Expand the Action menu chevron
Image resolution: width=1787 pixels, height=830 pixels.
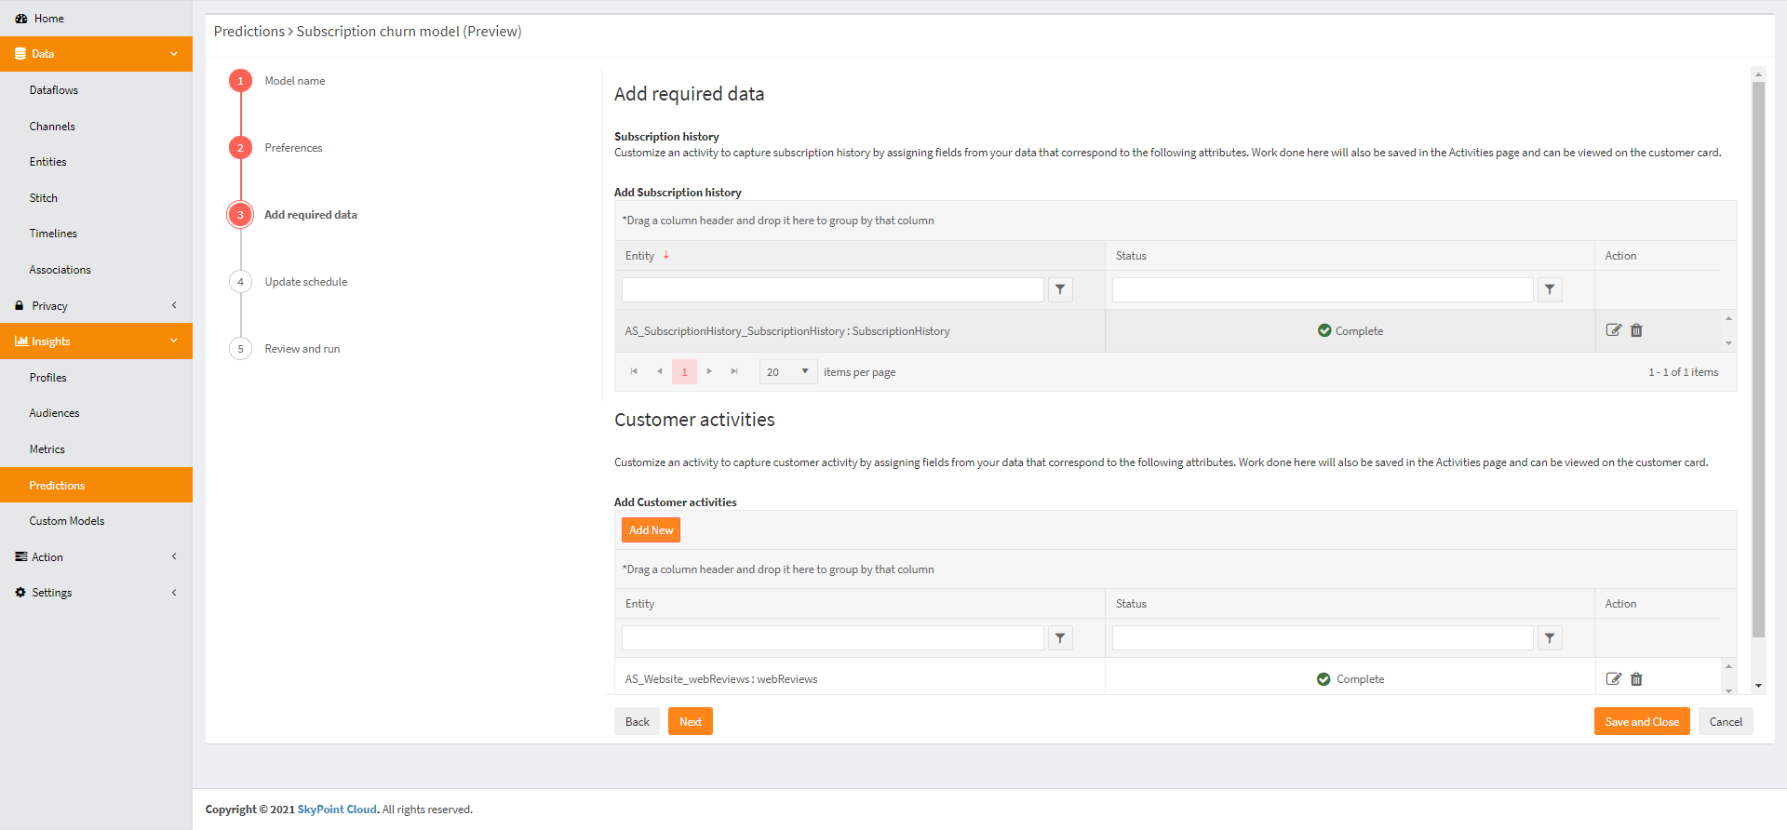[x=174, y=556]
